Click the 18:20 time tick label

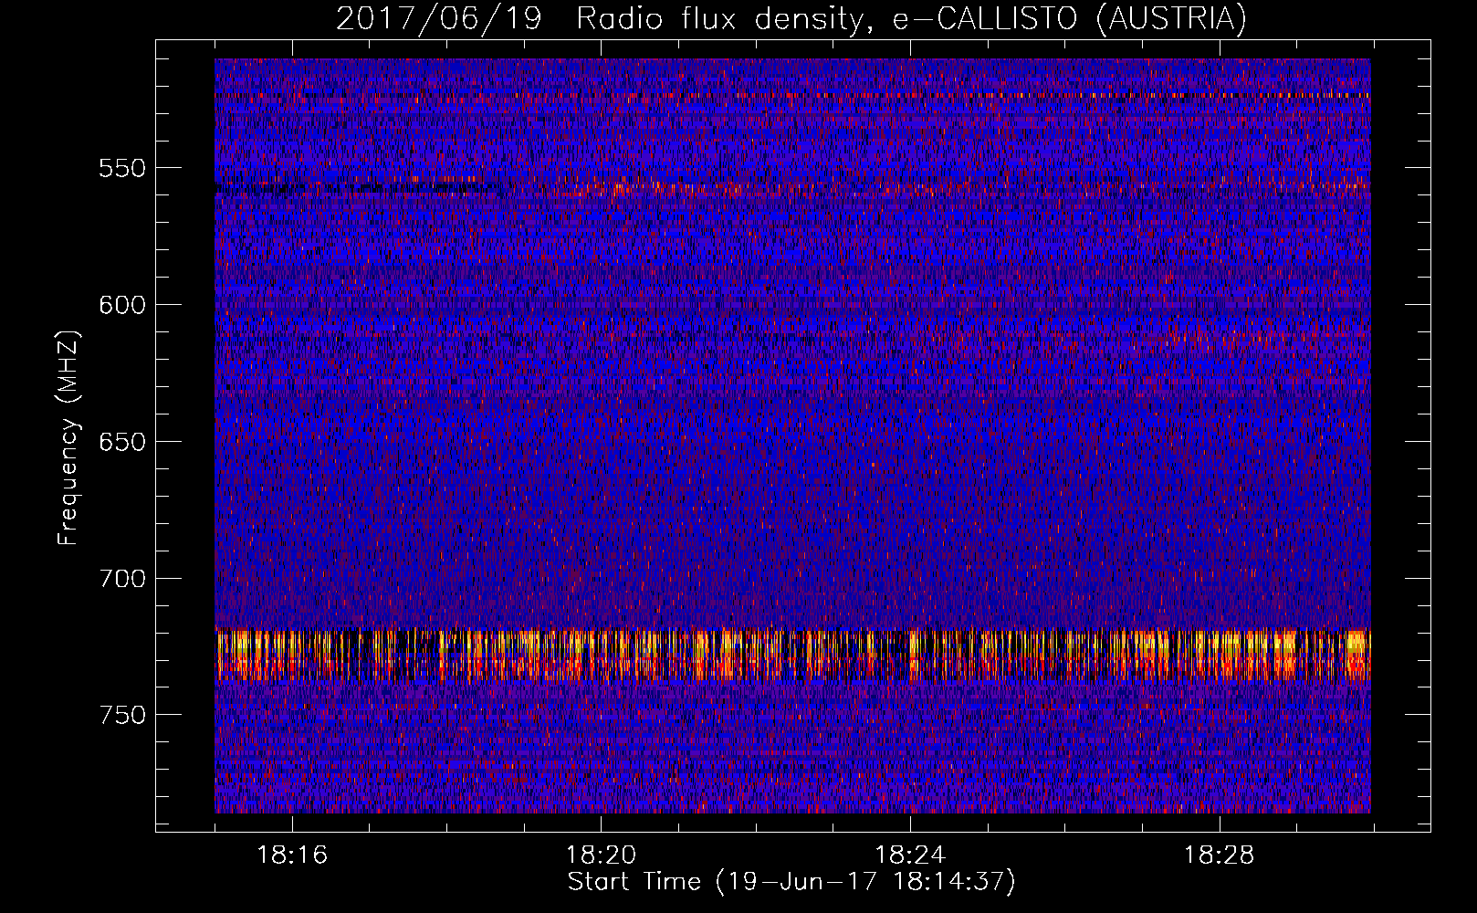coord(601,855)
